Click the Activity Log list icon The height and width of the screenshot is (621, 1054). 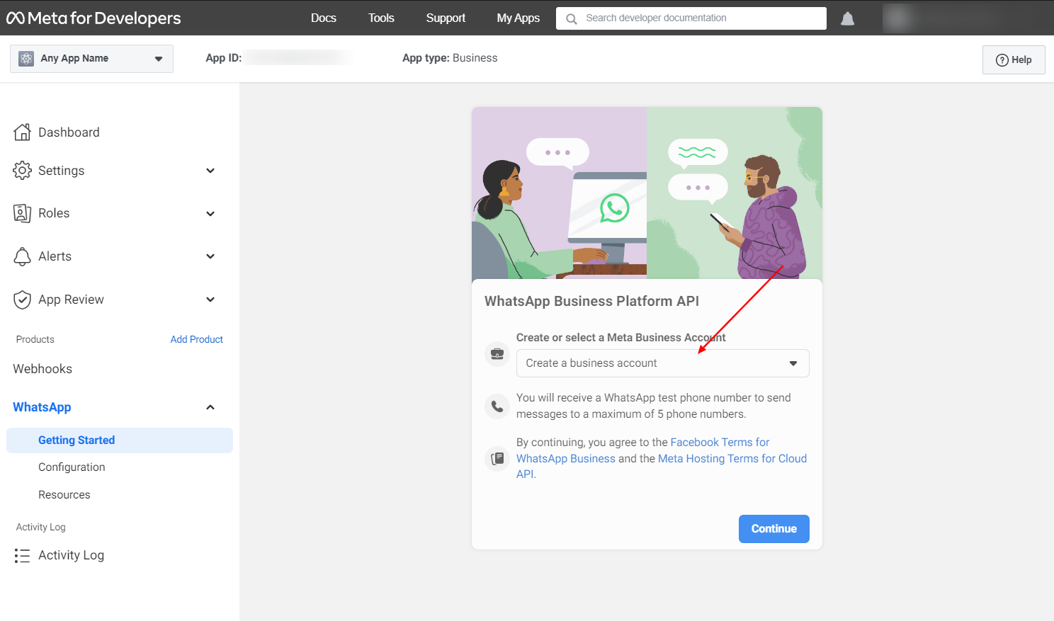[23, 555]
